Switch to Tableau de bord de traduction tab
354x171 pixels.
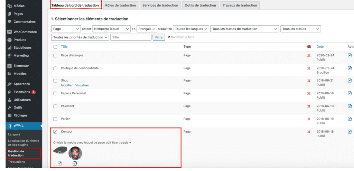click(x=75, y=5)
